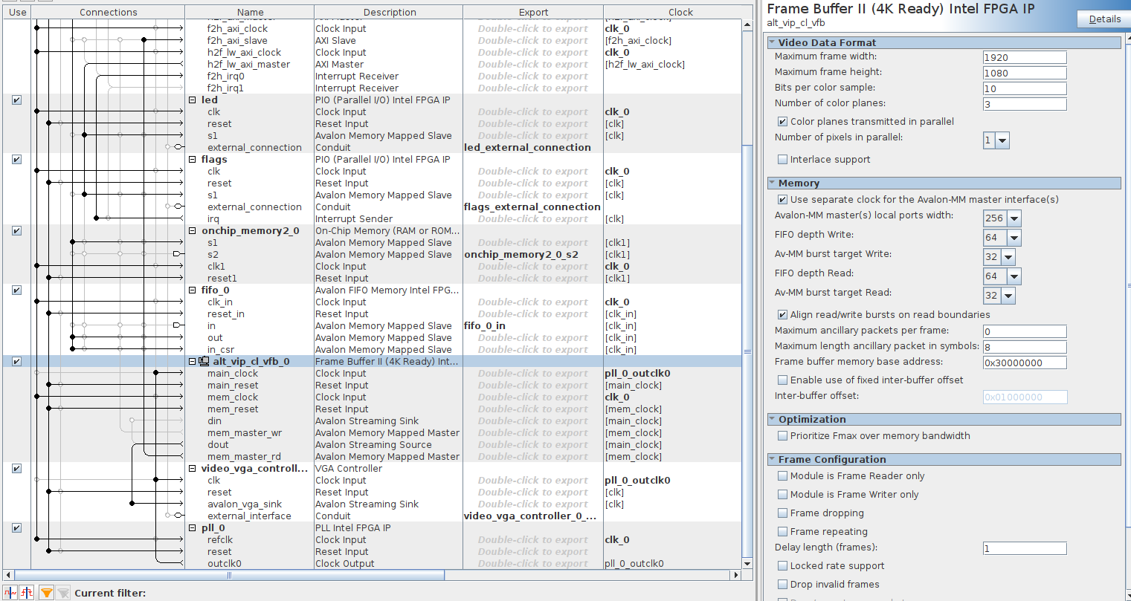The image size is (1131, 601).
Task: Select the Maximum frame width input field
Action: point(1025,56)
